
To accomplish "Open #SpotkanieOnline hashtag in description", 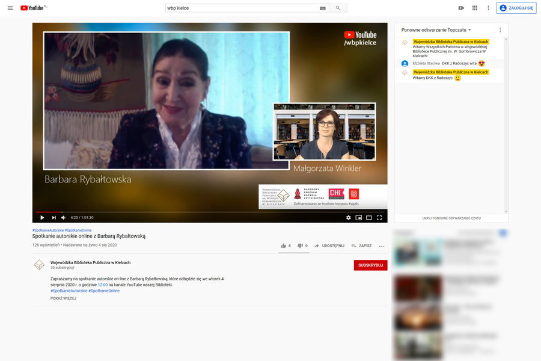I will click(104, 291).
